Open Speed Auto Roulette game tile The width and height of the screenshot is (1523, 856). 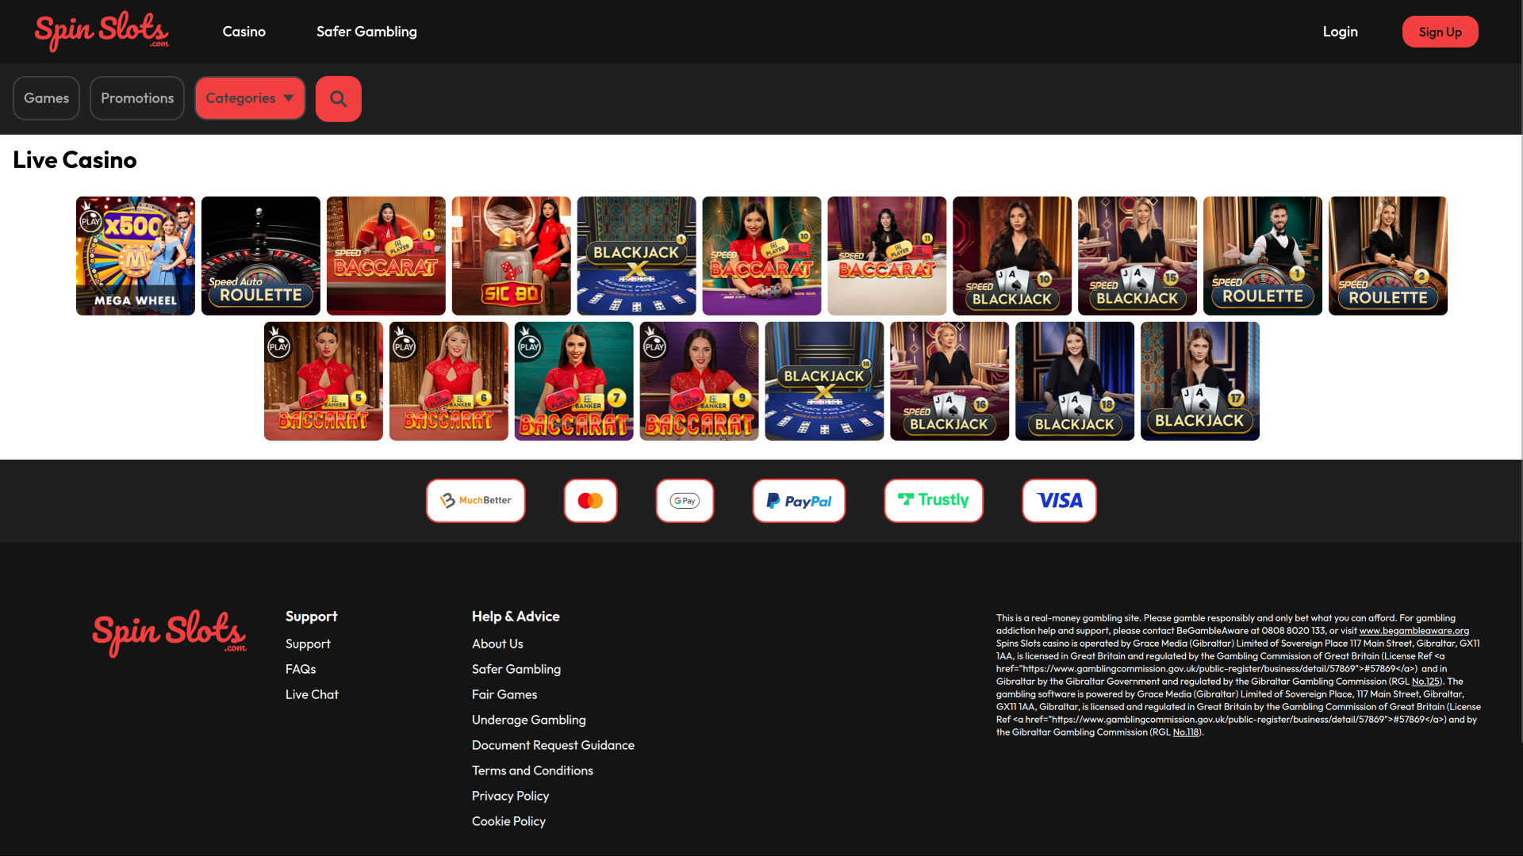261,256
